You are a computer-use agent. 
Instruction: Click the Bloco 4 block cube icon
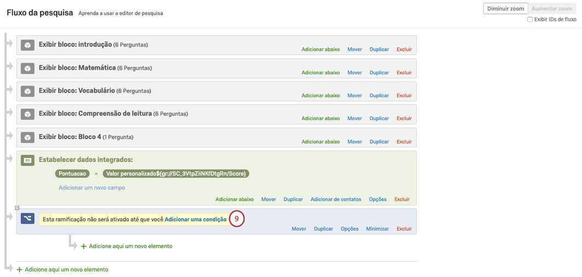(x=27, y=137)
